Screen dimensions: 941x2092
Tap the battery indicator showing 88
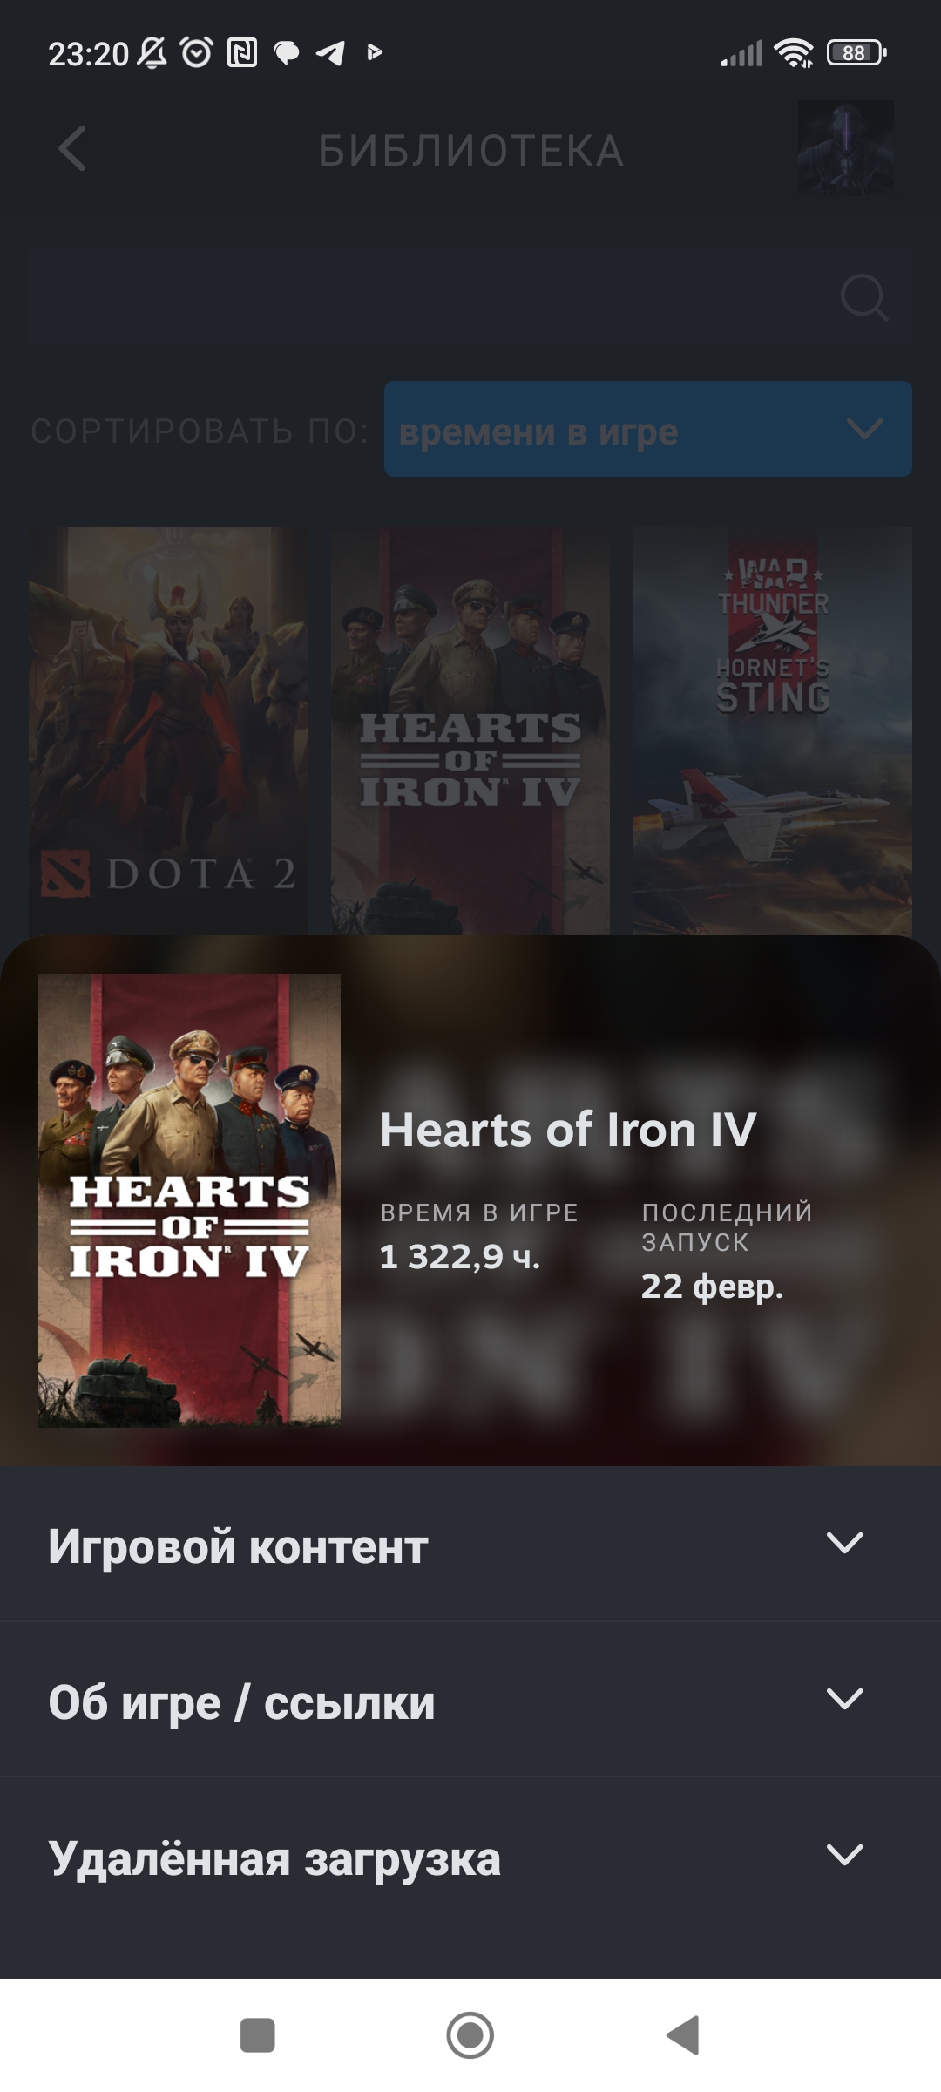(x=856, y=53)
